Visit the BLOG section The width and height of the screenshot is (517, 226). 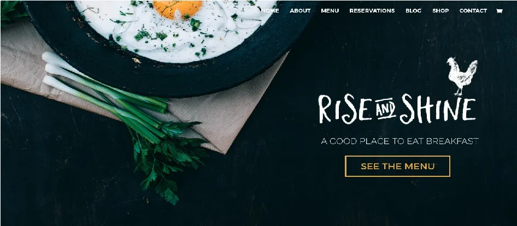pos(414,11)
